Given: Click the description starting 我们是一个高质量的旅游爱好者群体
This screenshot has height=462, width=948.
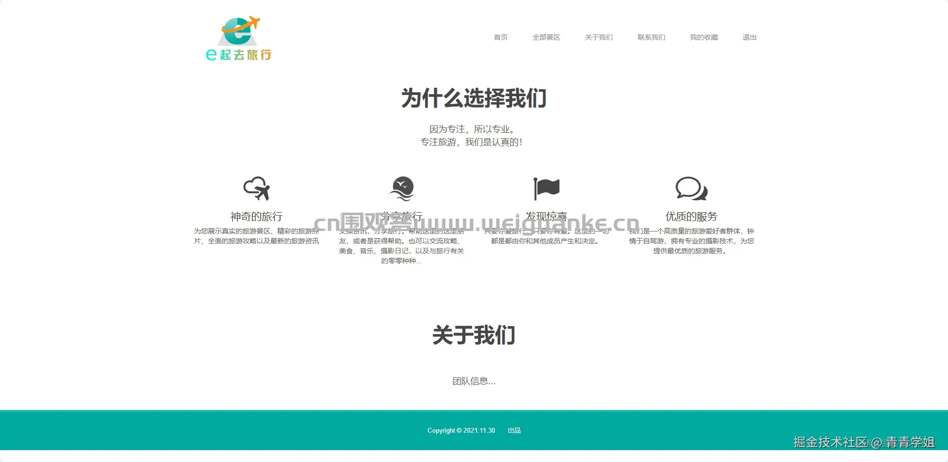Looking at the screenshot, I should pyautogui.click(x=692, y=241).
